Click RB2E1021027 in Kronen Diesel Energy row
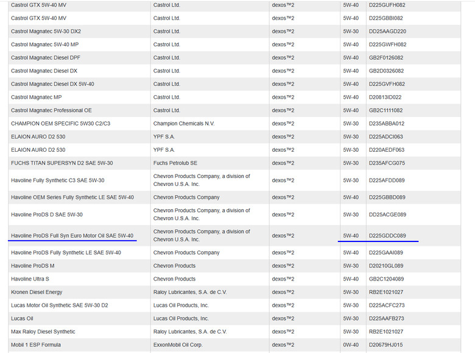 click(386, 293)
